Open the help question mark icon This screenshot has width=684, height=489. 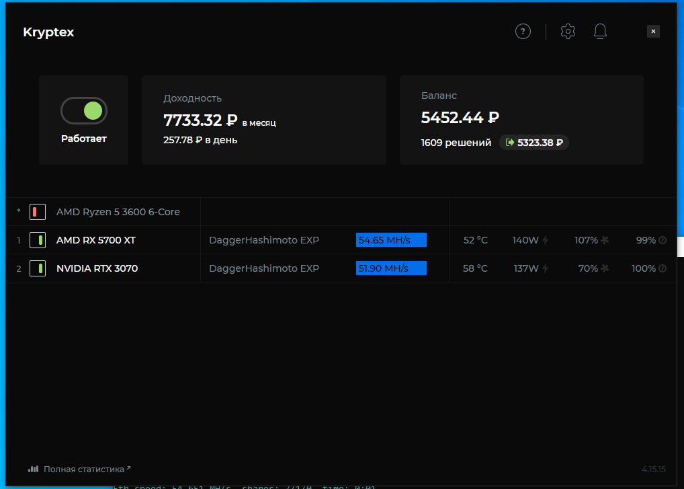(x=523, y=32)
